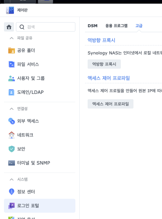Click the 역방향 프록시 section heading
Image resolution: width=162 pixels, height=219 pixels.
(x=101, y=40)
